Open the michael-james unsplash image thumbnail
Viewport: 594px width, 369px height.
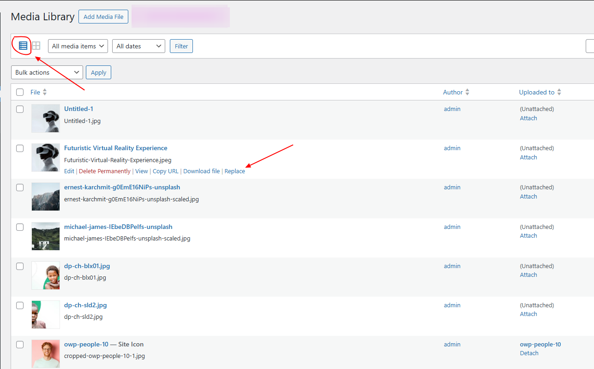click(45, 236)
